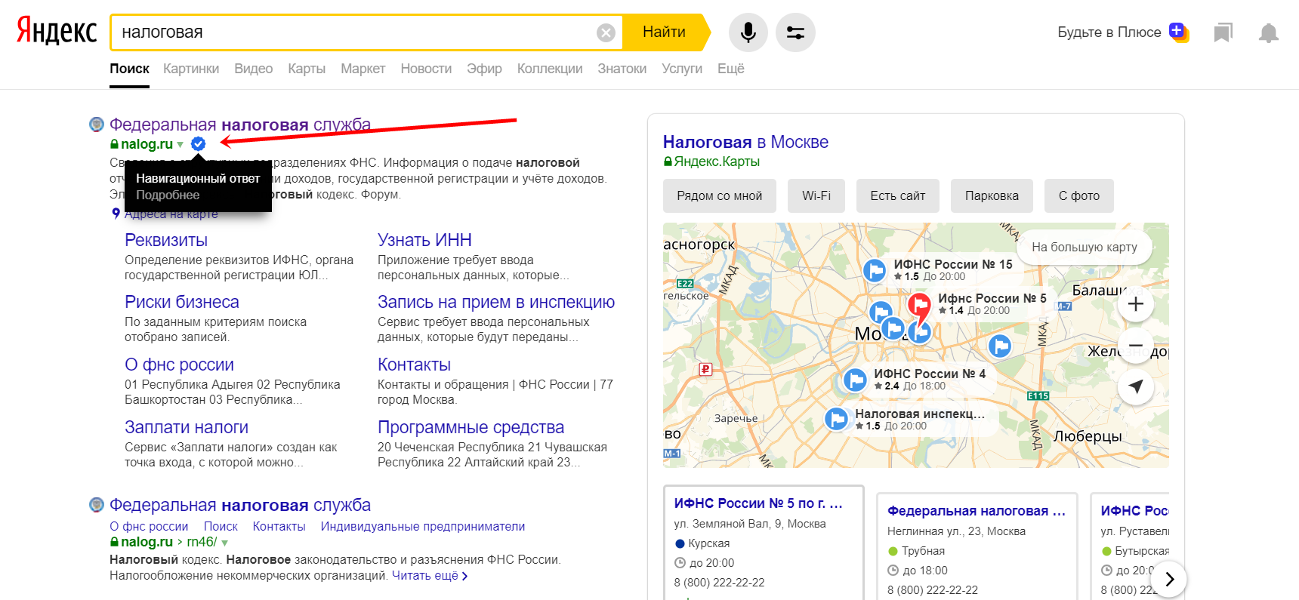The width and height of the screenshot is (1299, 600).
Task: Open the Ещё more menu
Action: 731,69
